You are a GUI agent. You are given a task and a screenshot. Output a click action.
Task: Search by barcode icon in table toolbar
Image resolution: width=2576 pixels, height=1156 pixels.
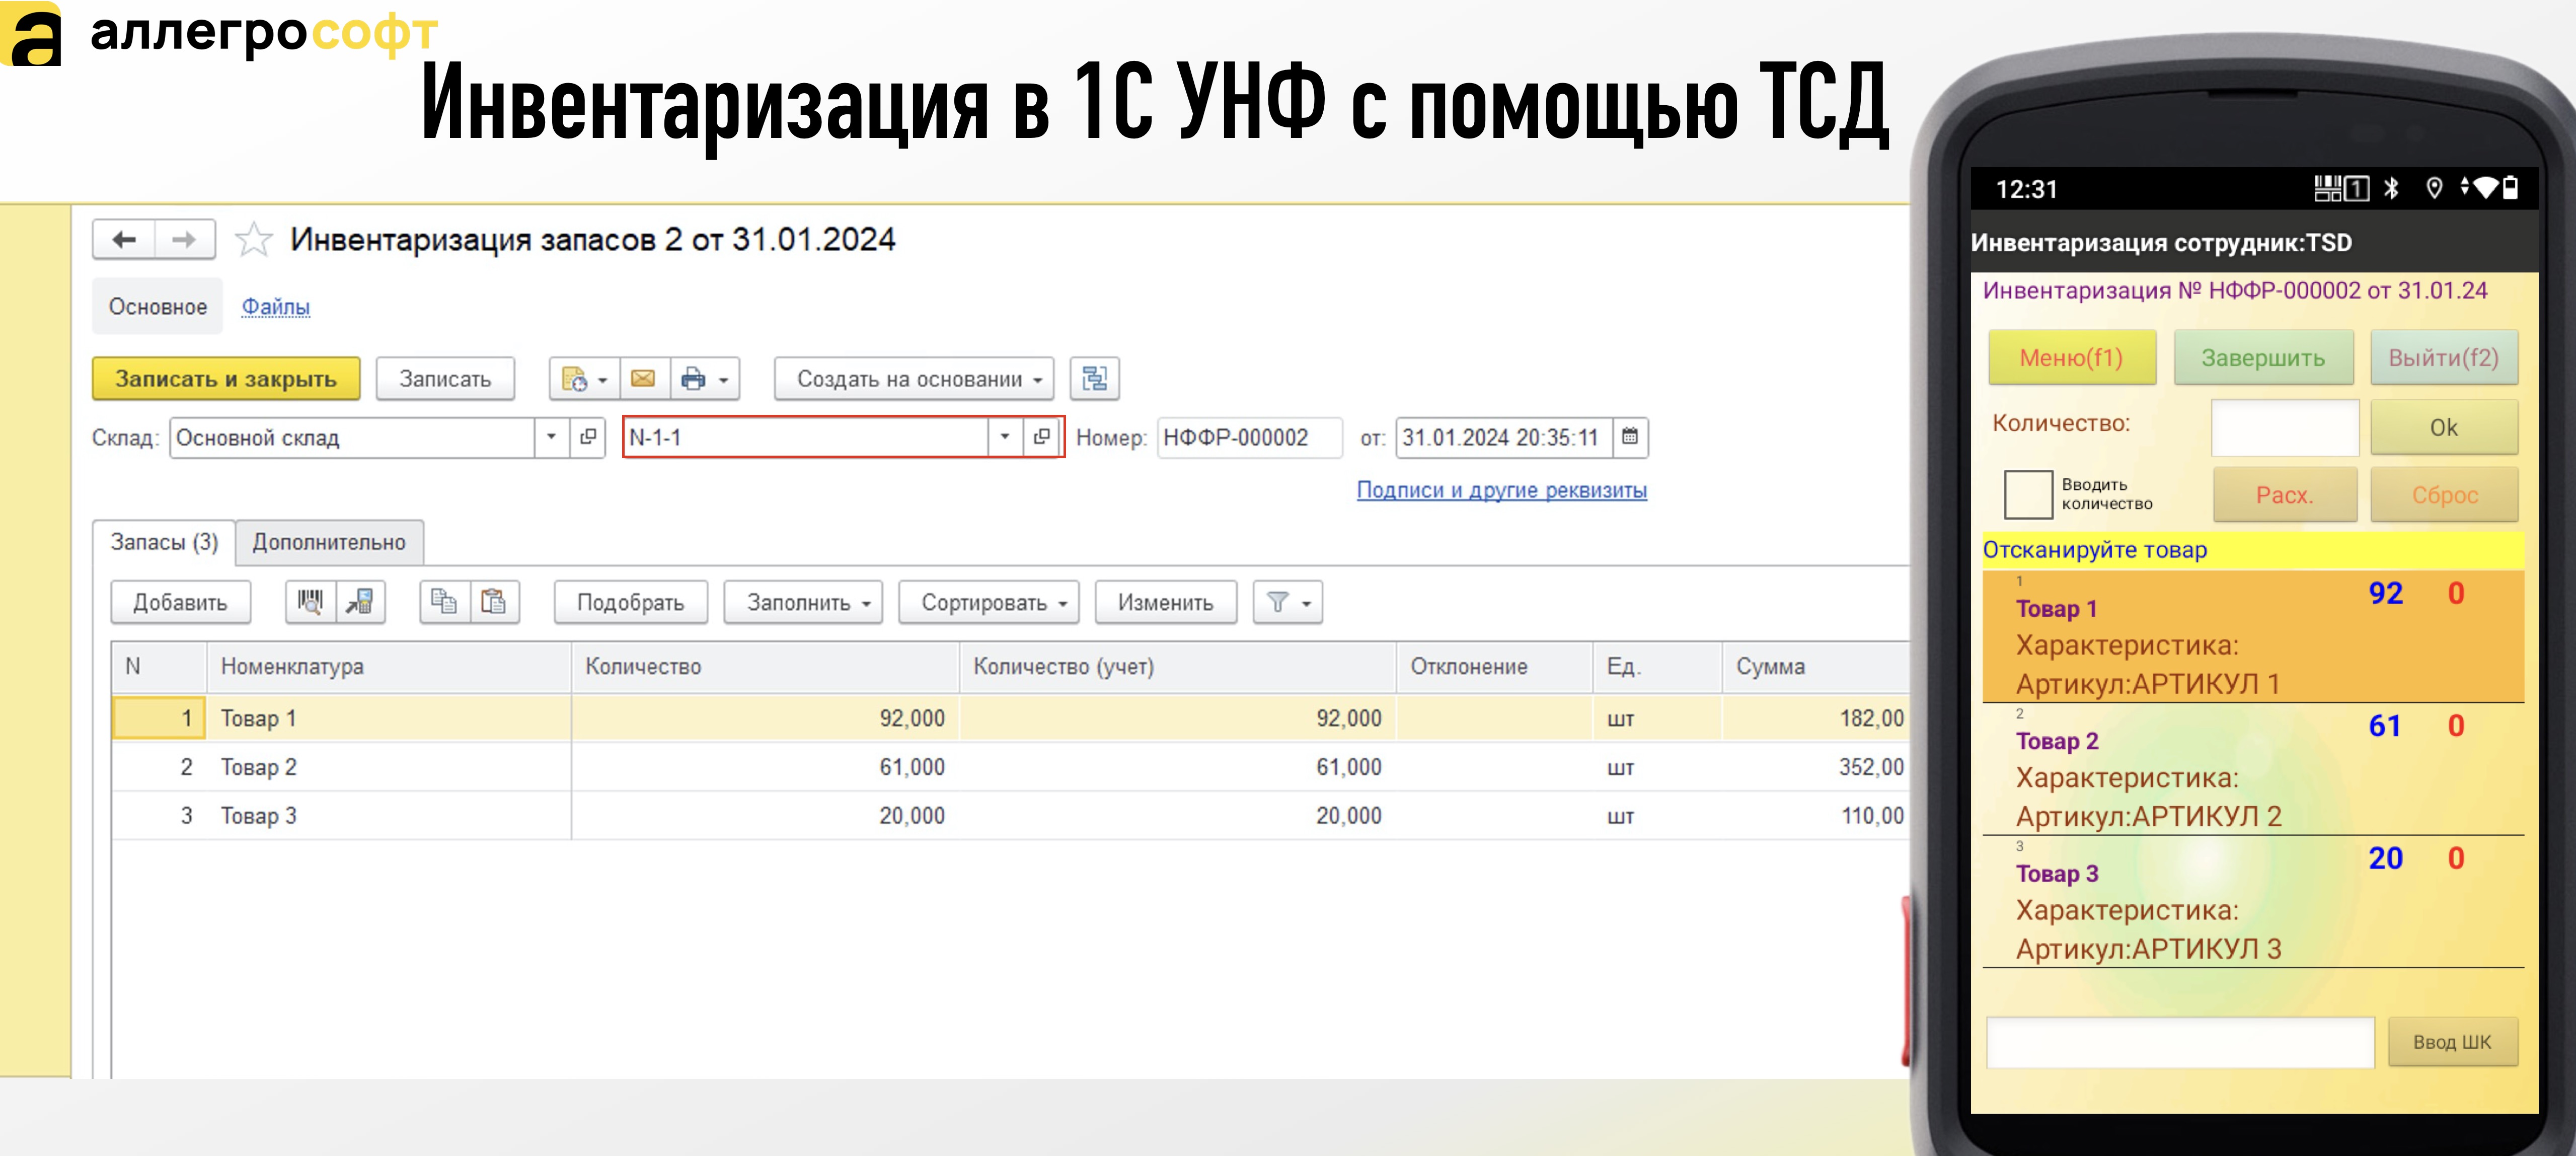[311, 602]
